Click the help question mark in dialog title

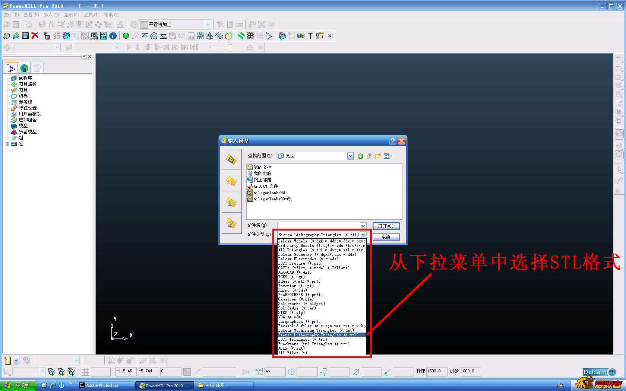pos(393,141)
